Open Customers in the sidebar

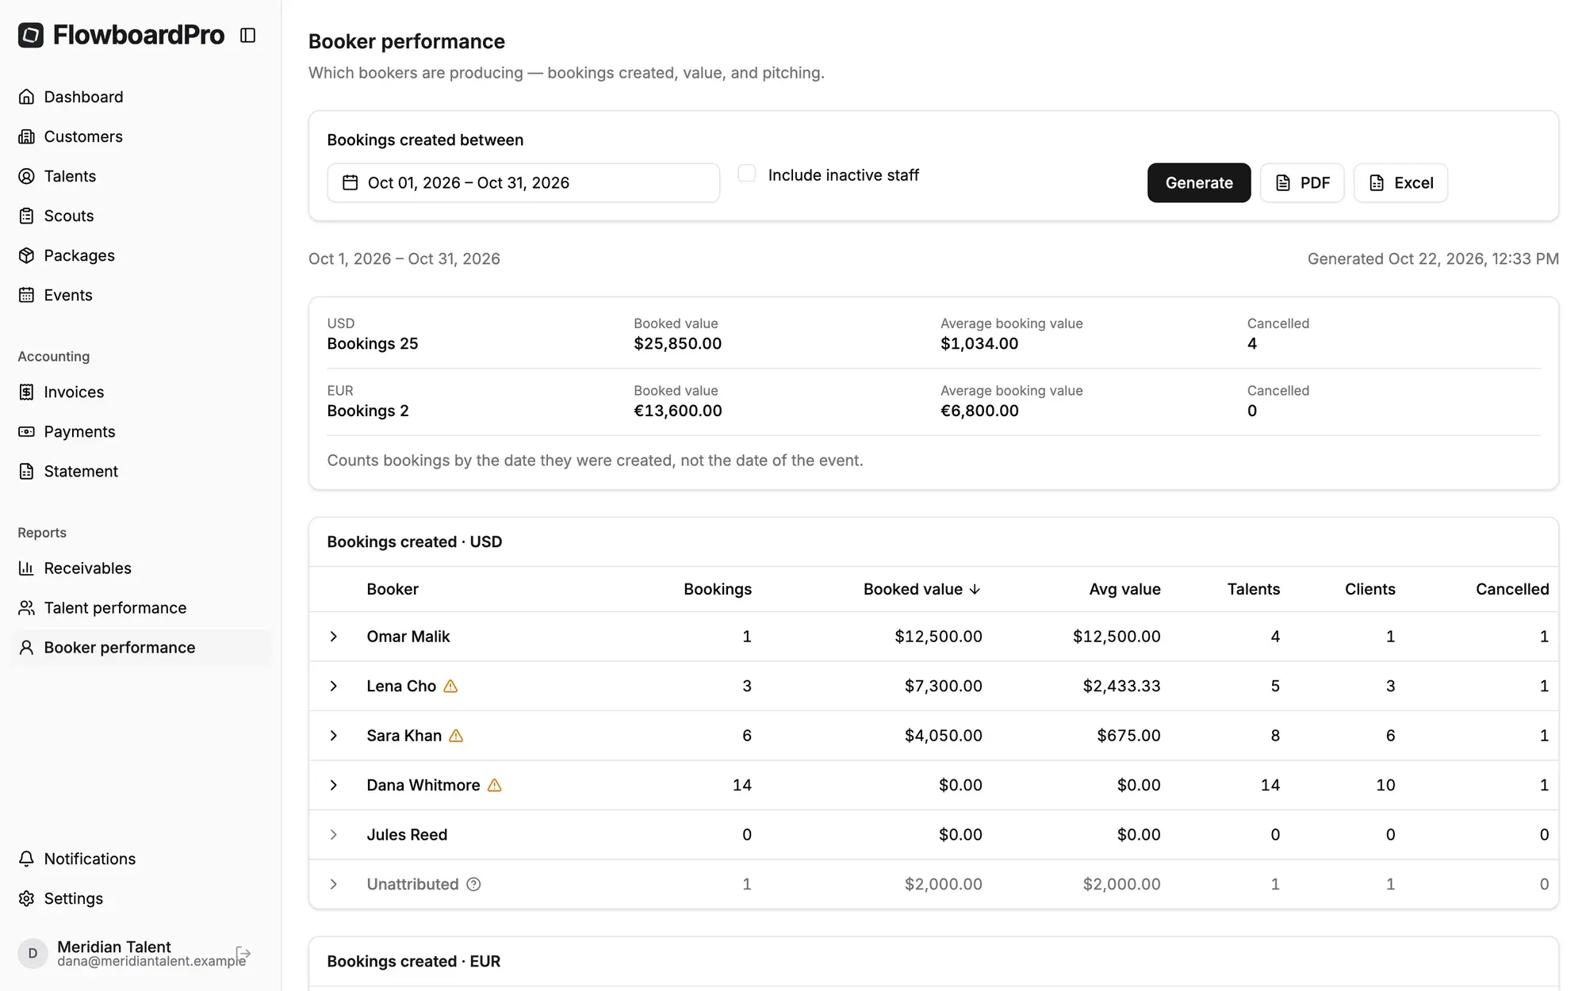(141, 136)
